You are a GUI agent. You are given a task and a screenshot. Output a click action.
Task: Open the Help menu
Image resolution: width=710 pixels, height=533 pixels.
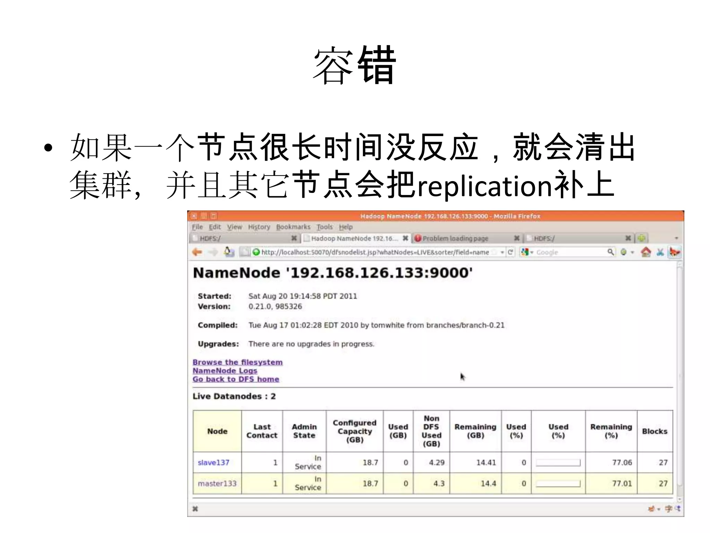click(x=346, y=227)
